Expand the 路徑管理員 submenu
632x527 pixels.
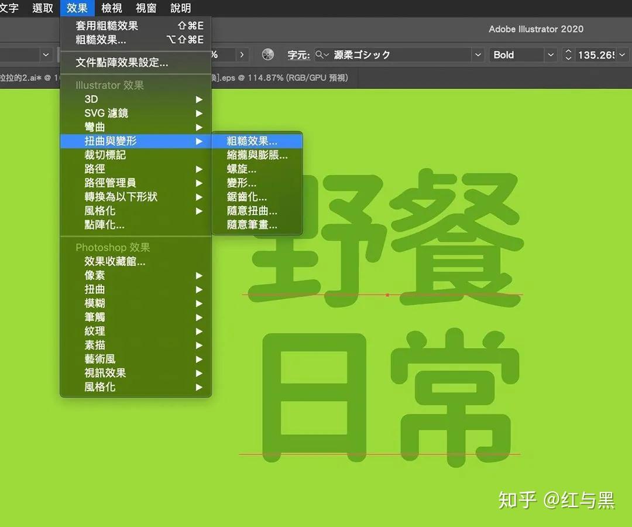136,183
